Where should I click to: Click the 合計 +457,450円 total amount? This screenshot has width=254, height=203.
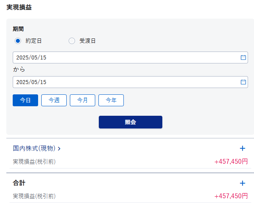[231, 196]
